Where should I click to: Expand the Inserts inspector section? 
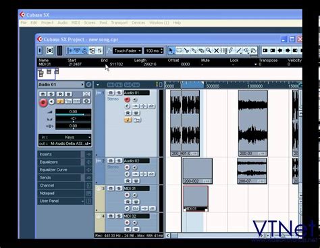pos(61,154)
